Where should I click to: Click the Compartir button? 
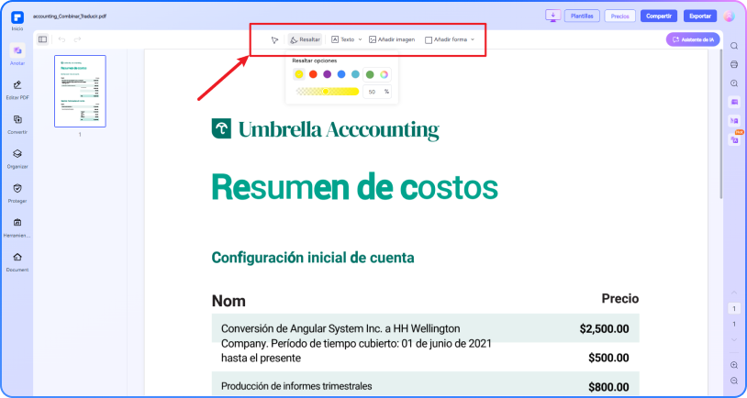(x=659, y=17)
